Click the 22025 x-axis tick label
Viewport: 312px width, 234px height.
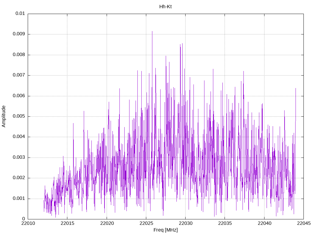pos(146,223)
